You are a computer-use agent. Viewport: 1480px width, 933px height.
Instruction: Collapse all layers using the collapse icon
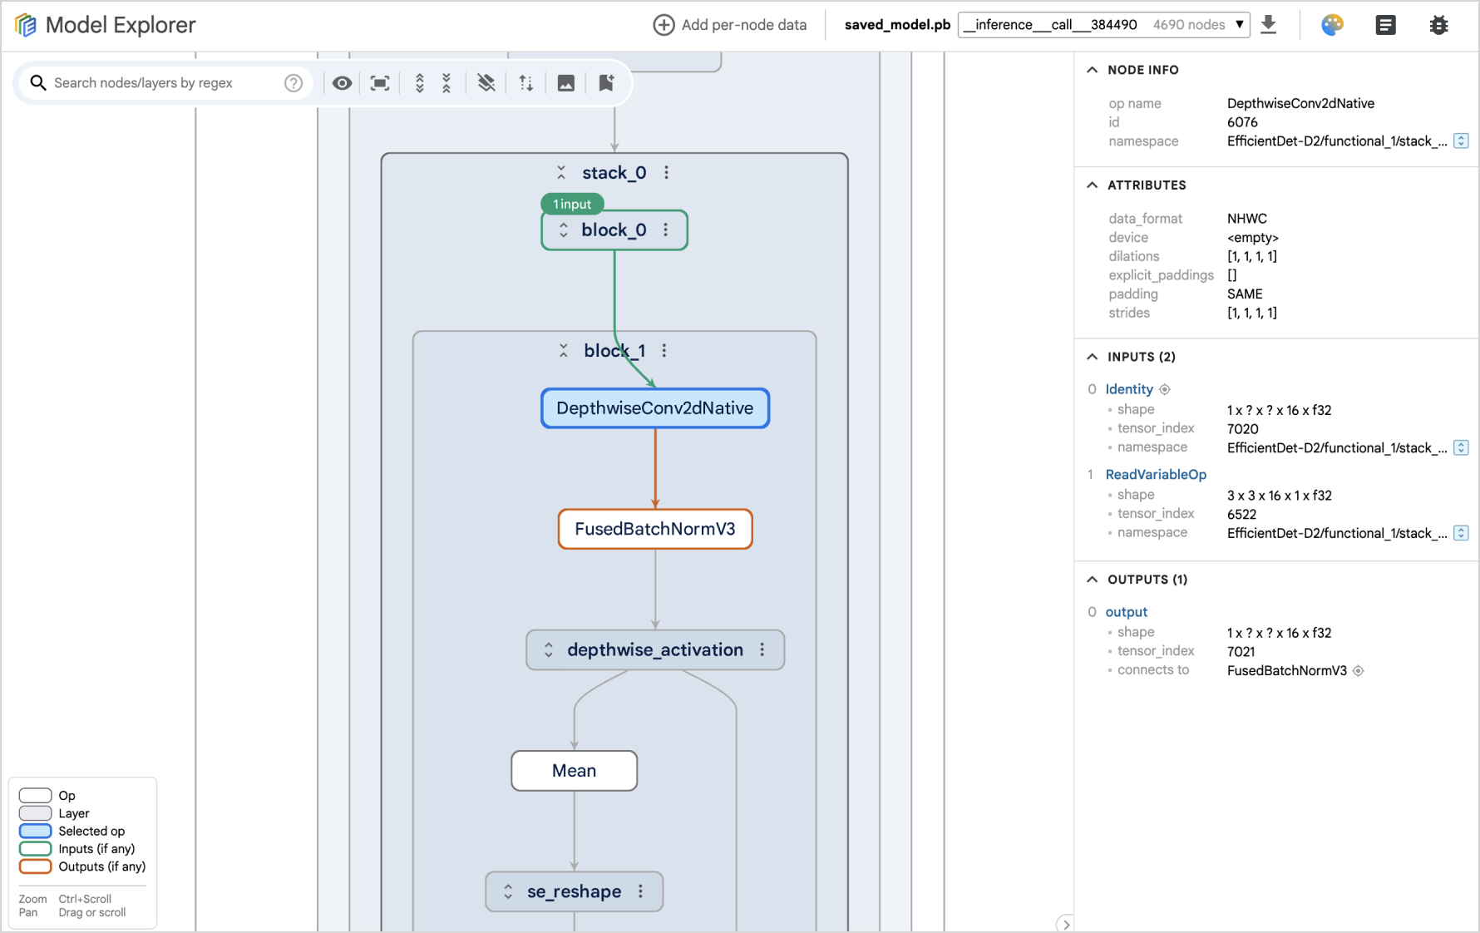447,82
